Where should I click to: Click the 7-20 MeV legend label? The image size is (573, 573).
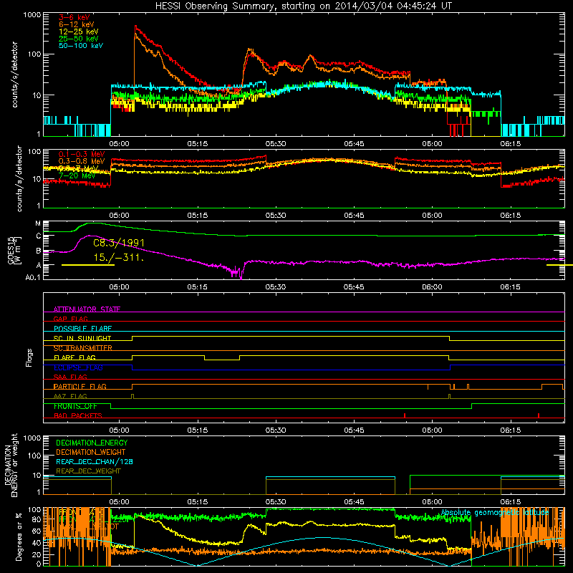77,175
